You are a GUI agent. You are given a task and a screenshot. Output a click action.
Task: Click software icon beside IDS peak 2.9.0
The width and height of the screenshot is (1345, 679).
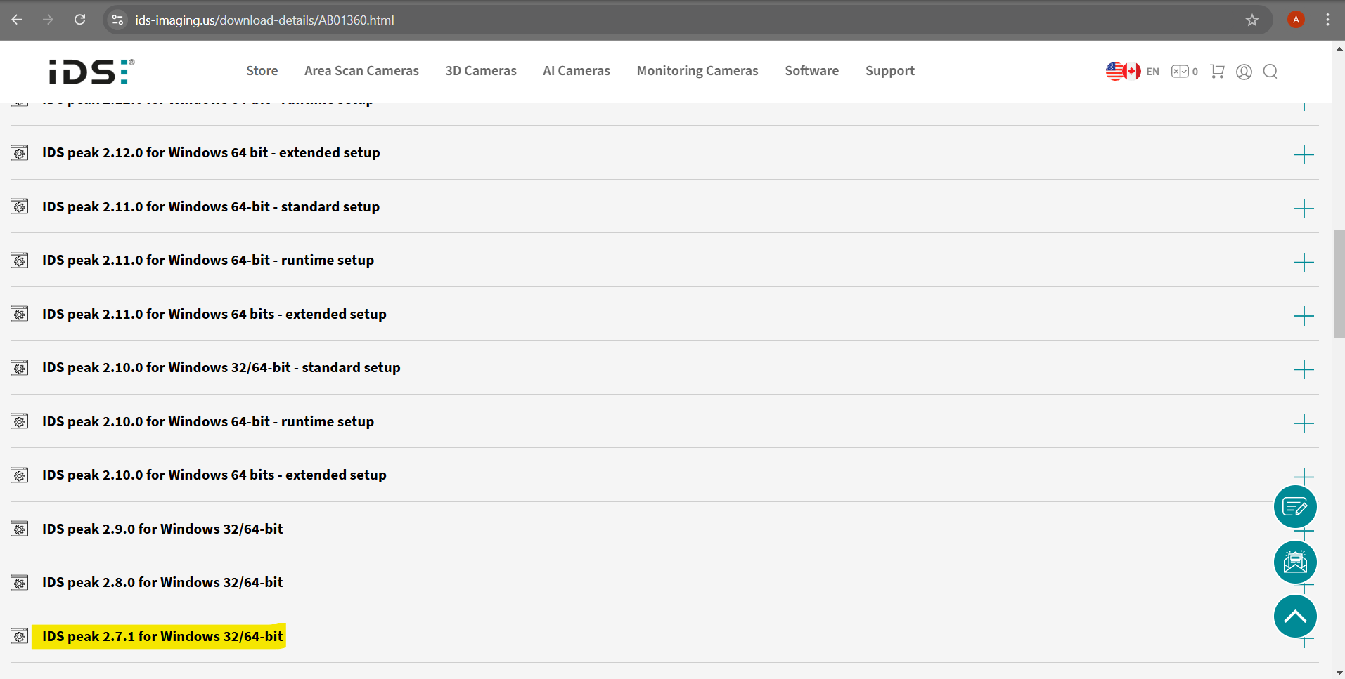20,529
